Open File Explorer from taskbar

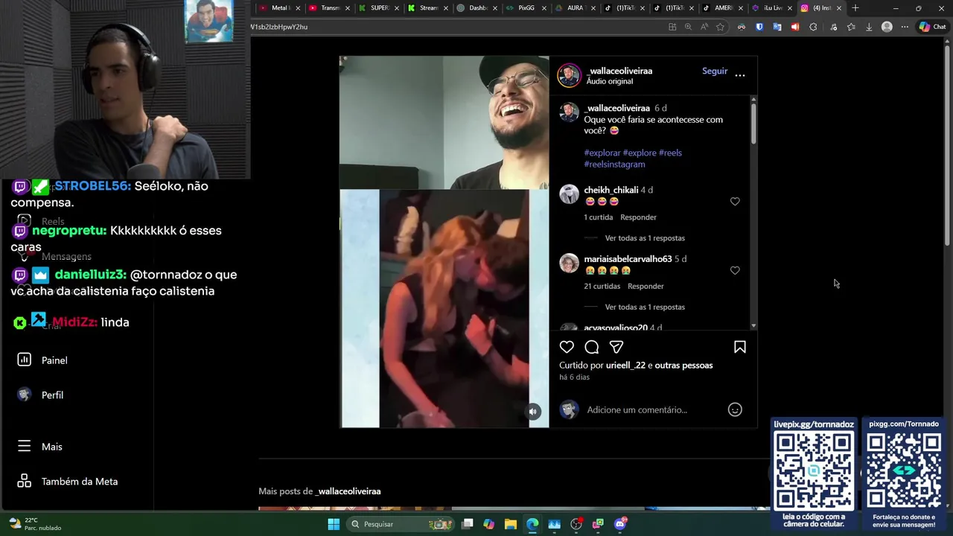510,524
